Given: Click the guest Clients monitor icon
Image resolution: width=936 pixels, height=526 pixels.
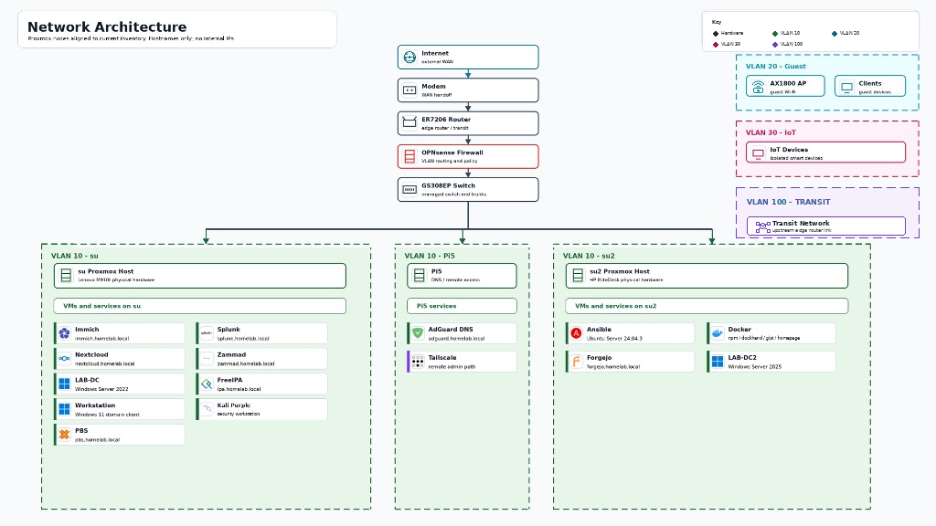Looking at the screenshot, I should point(847,88).
